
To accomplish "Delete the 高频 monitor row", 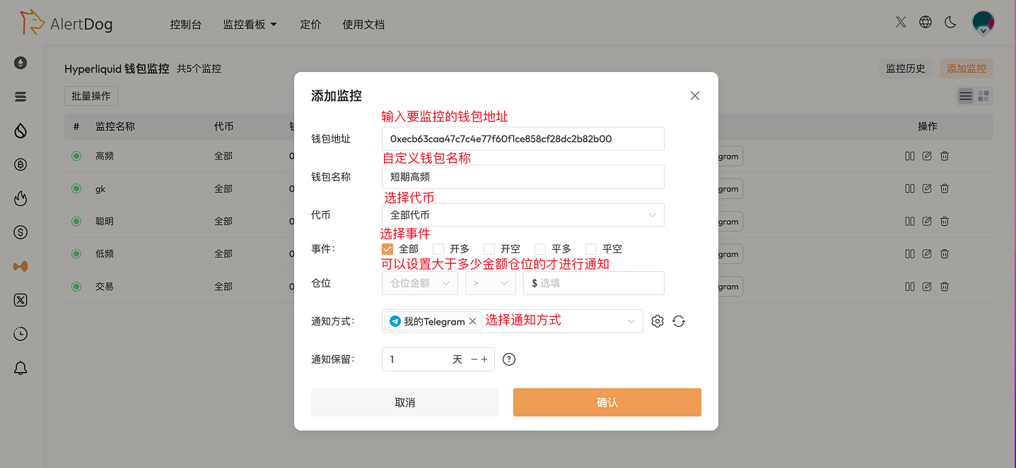I will click(x=945, y=156).
